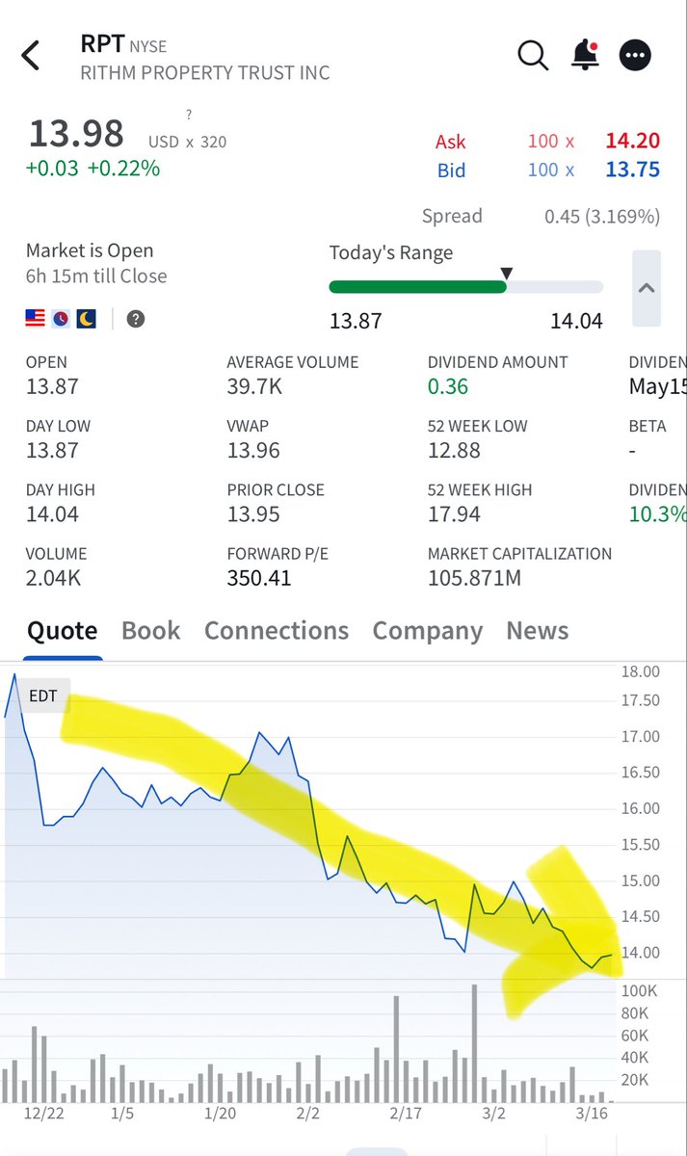Image resolution: width=687 pixels, height=1156 pixels.
Task: Tap the 52 WEEK LOW value 12.88
Action: (x=454, y=450)
